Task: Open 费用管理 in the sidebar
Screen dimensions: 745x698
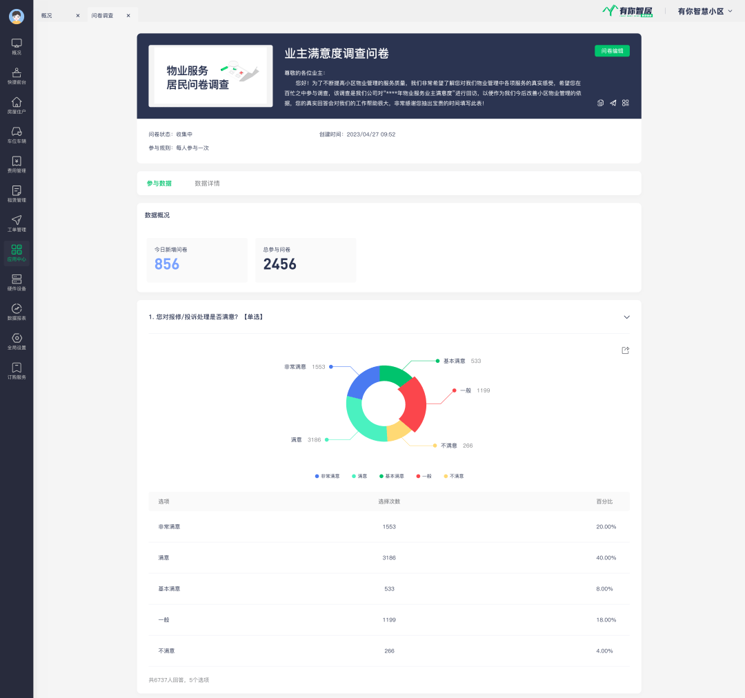Action: 17,164
